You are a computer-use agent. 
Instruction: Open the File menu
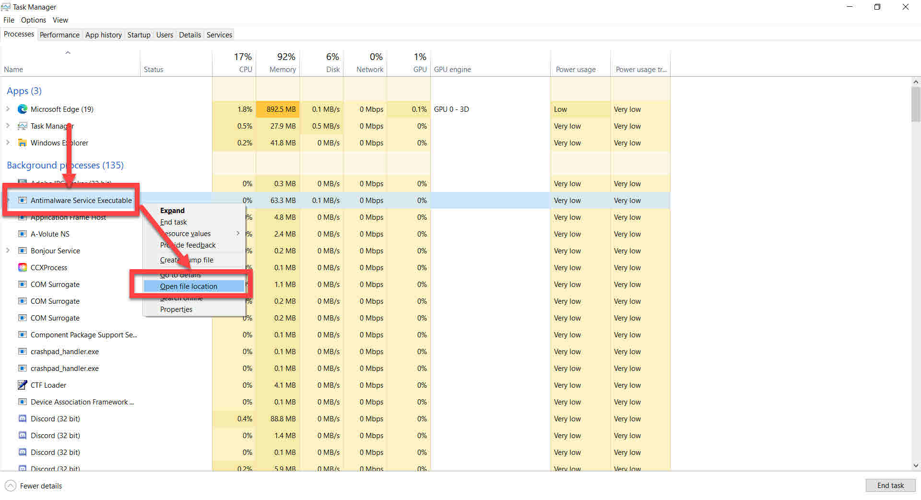tap(9, 20)
